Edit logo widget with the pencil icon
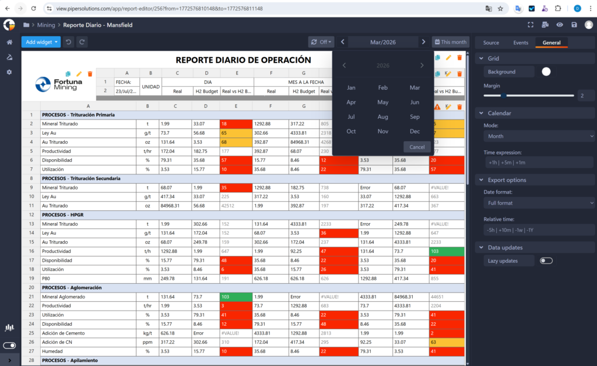The height and width of the screenshot is (366, 597). (79, 74)
